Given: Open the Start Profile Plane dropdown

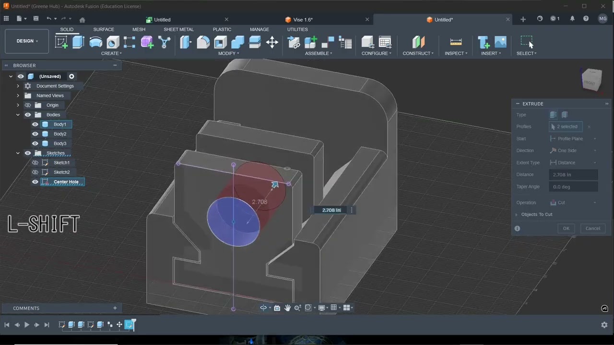Looking at the screenshot, I should point(573,138).
